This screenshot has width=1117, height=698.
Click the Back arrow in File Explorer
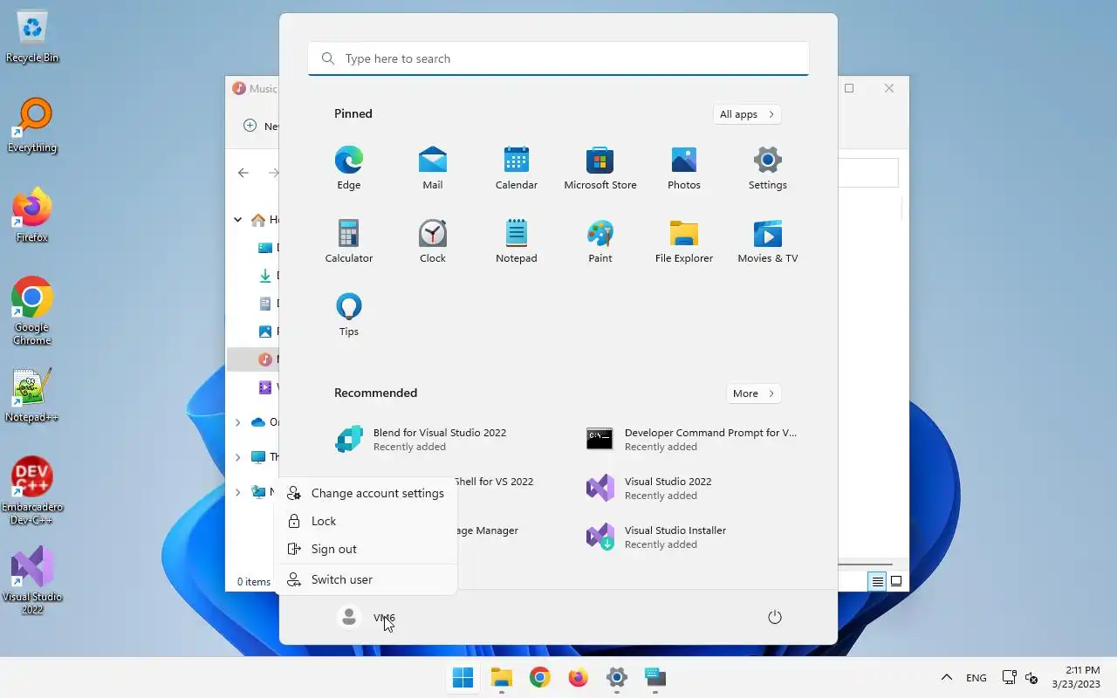tap(243, 173)
